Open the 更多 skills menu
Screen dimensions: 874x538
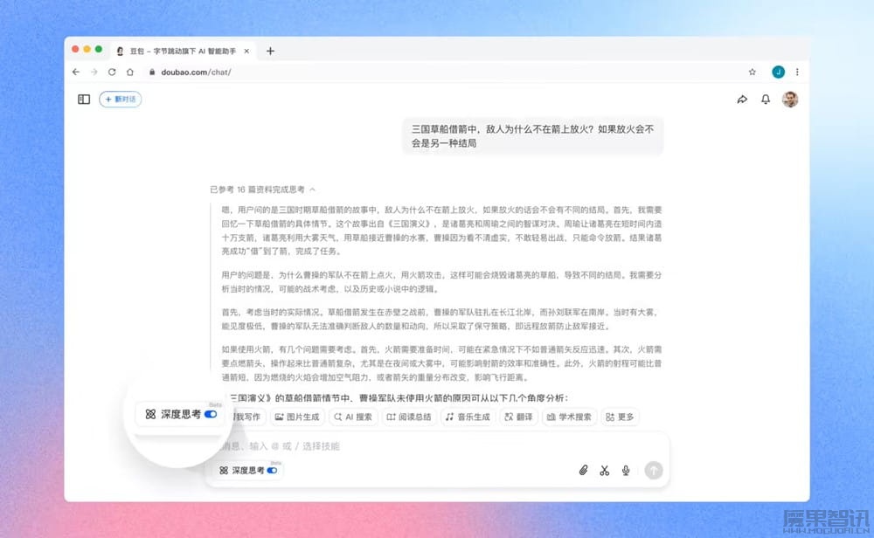pos(620,417)
